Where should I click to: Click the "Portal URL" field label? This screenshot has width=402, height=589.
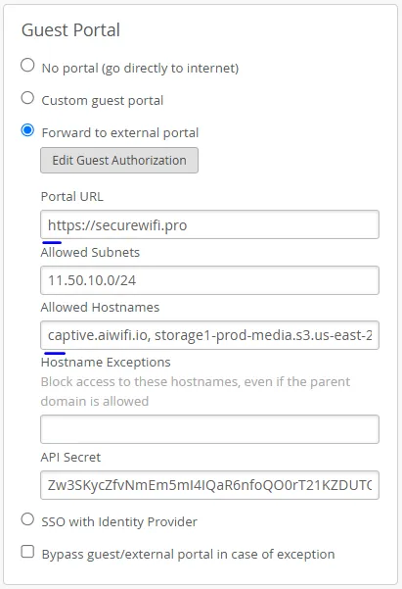[x=72, y=196]
